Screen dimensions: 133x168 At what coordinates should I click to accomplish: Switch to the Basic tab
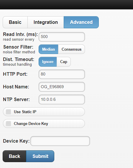tap(15, 22)
